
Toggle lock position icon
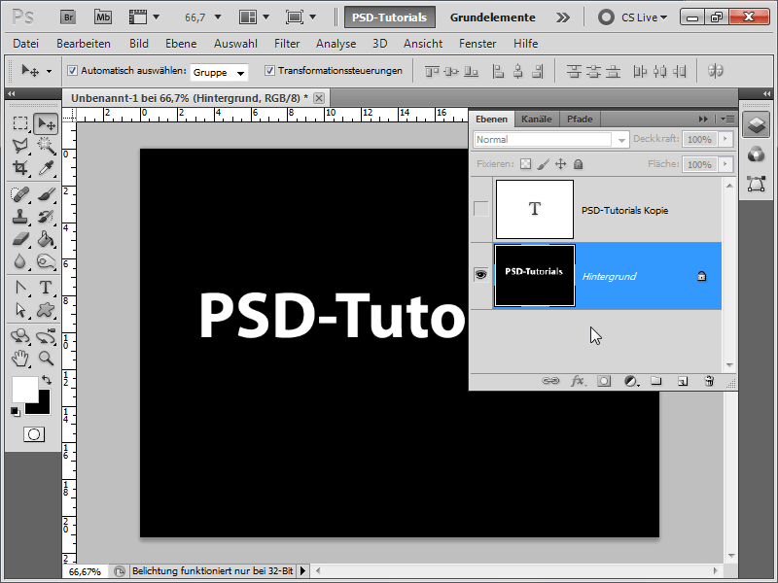coord(561,164)
